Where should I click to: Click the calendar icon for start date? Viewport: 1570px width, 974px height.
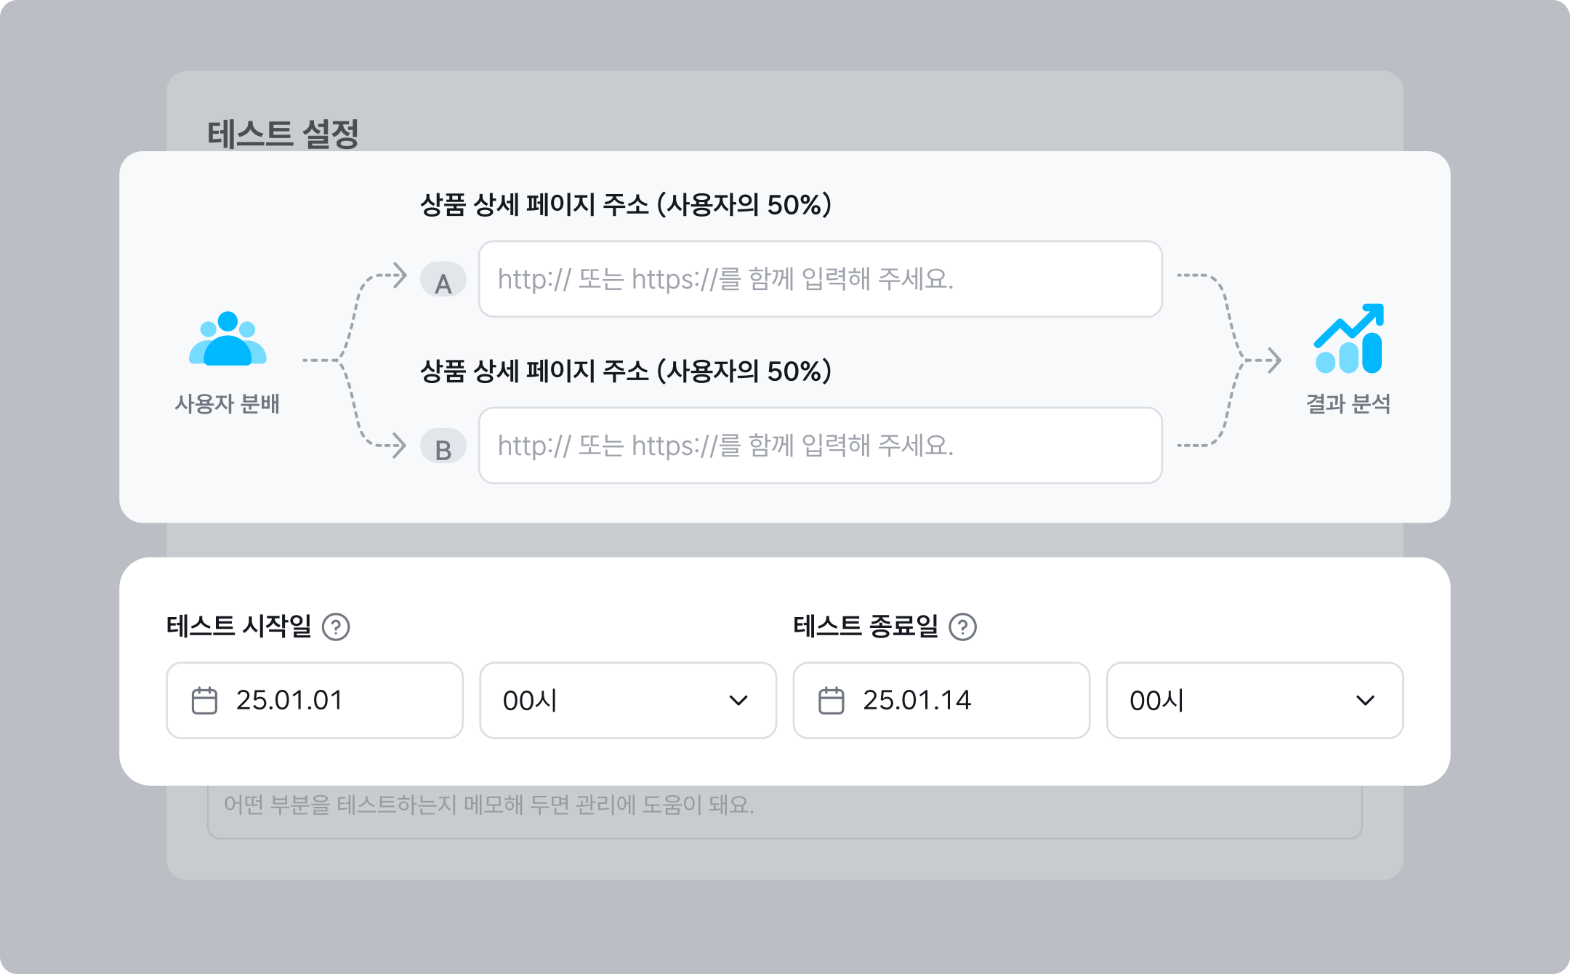pos(204,701)
